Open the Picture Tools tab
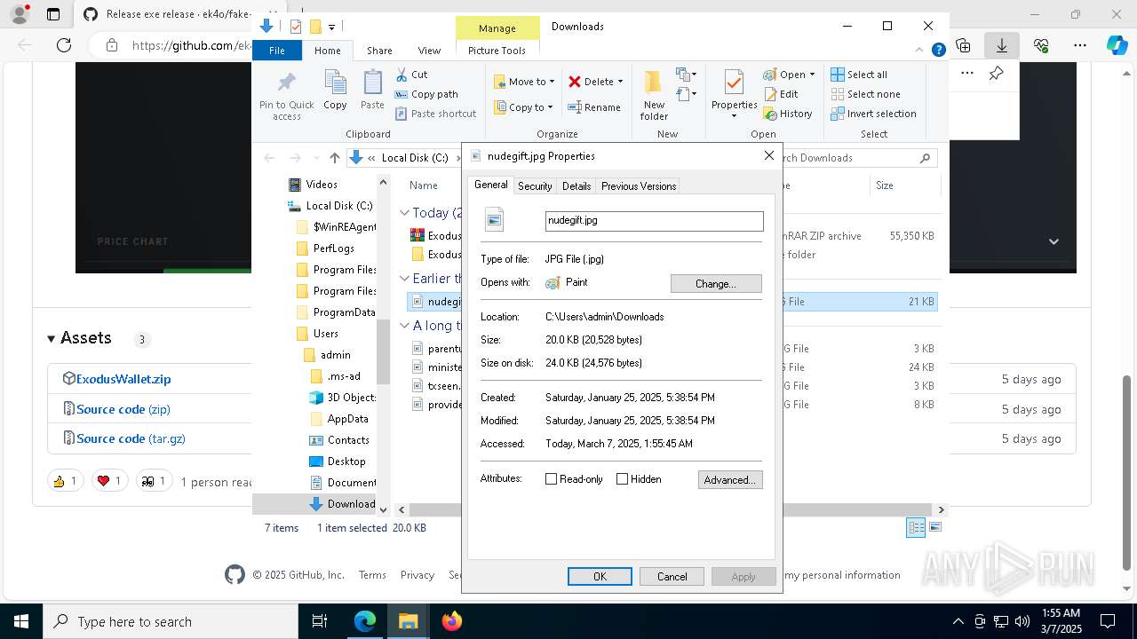This screenshot has height=639, width=1137. 497,51
